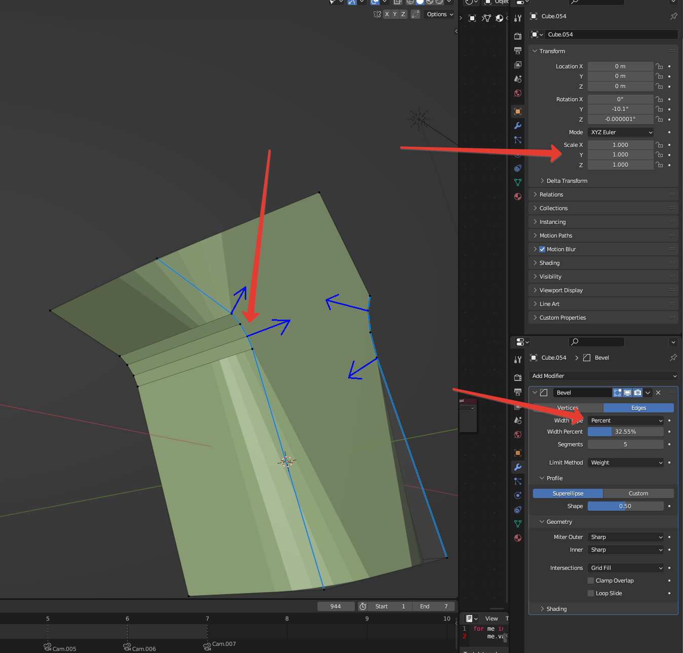Toggle Bevel modifier viewport display
The height and width of the screenshot is (653, 683).
click(627, 393)
